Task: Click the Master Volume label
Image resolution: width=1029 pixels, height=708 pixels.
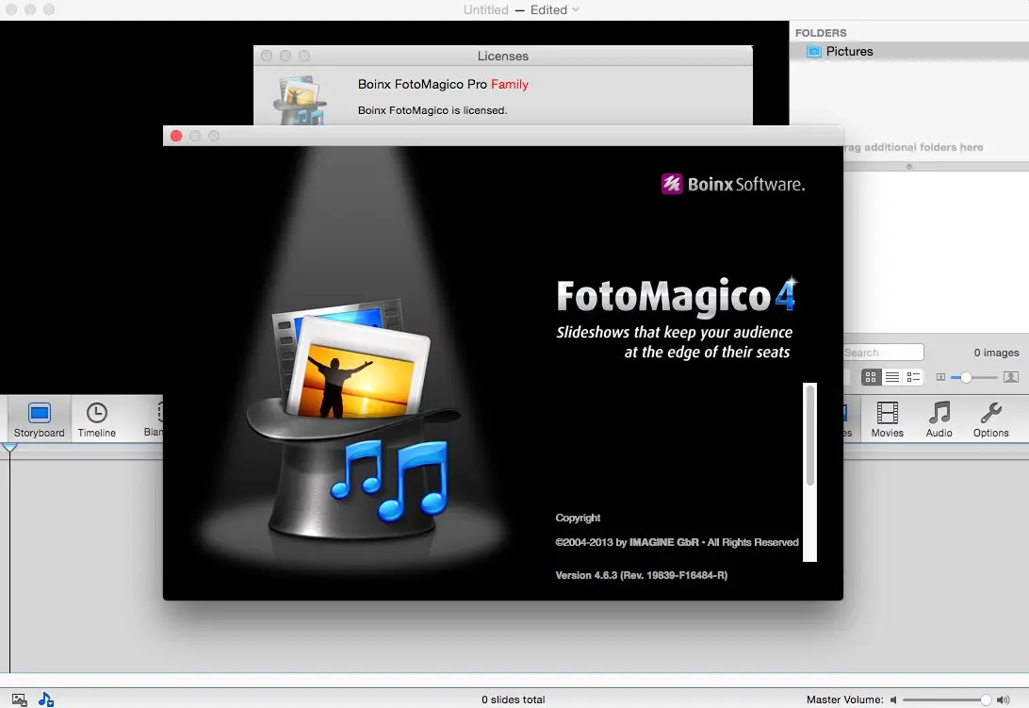Action: click(x=844, y=700)
